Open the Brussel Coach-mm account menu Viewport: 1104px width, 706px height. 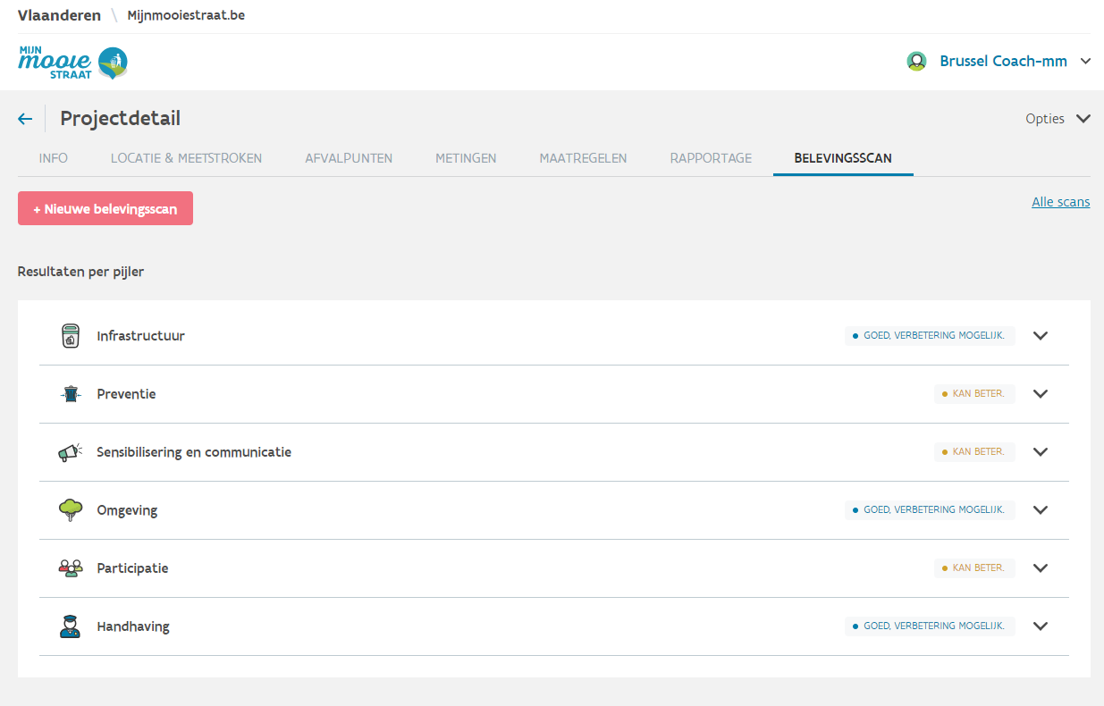[x=1003, y=62]
